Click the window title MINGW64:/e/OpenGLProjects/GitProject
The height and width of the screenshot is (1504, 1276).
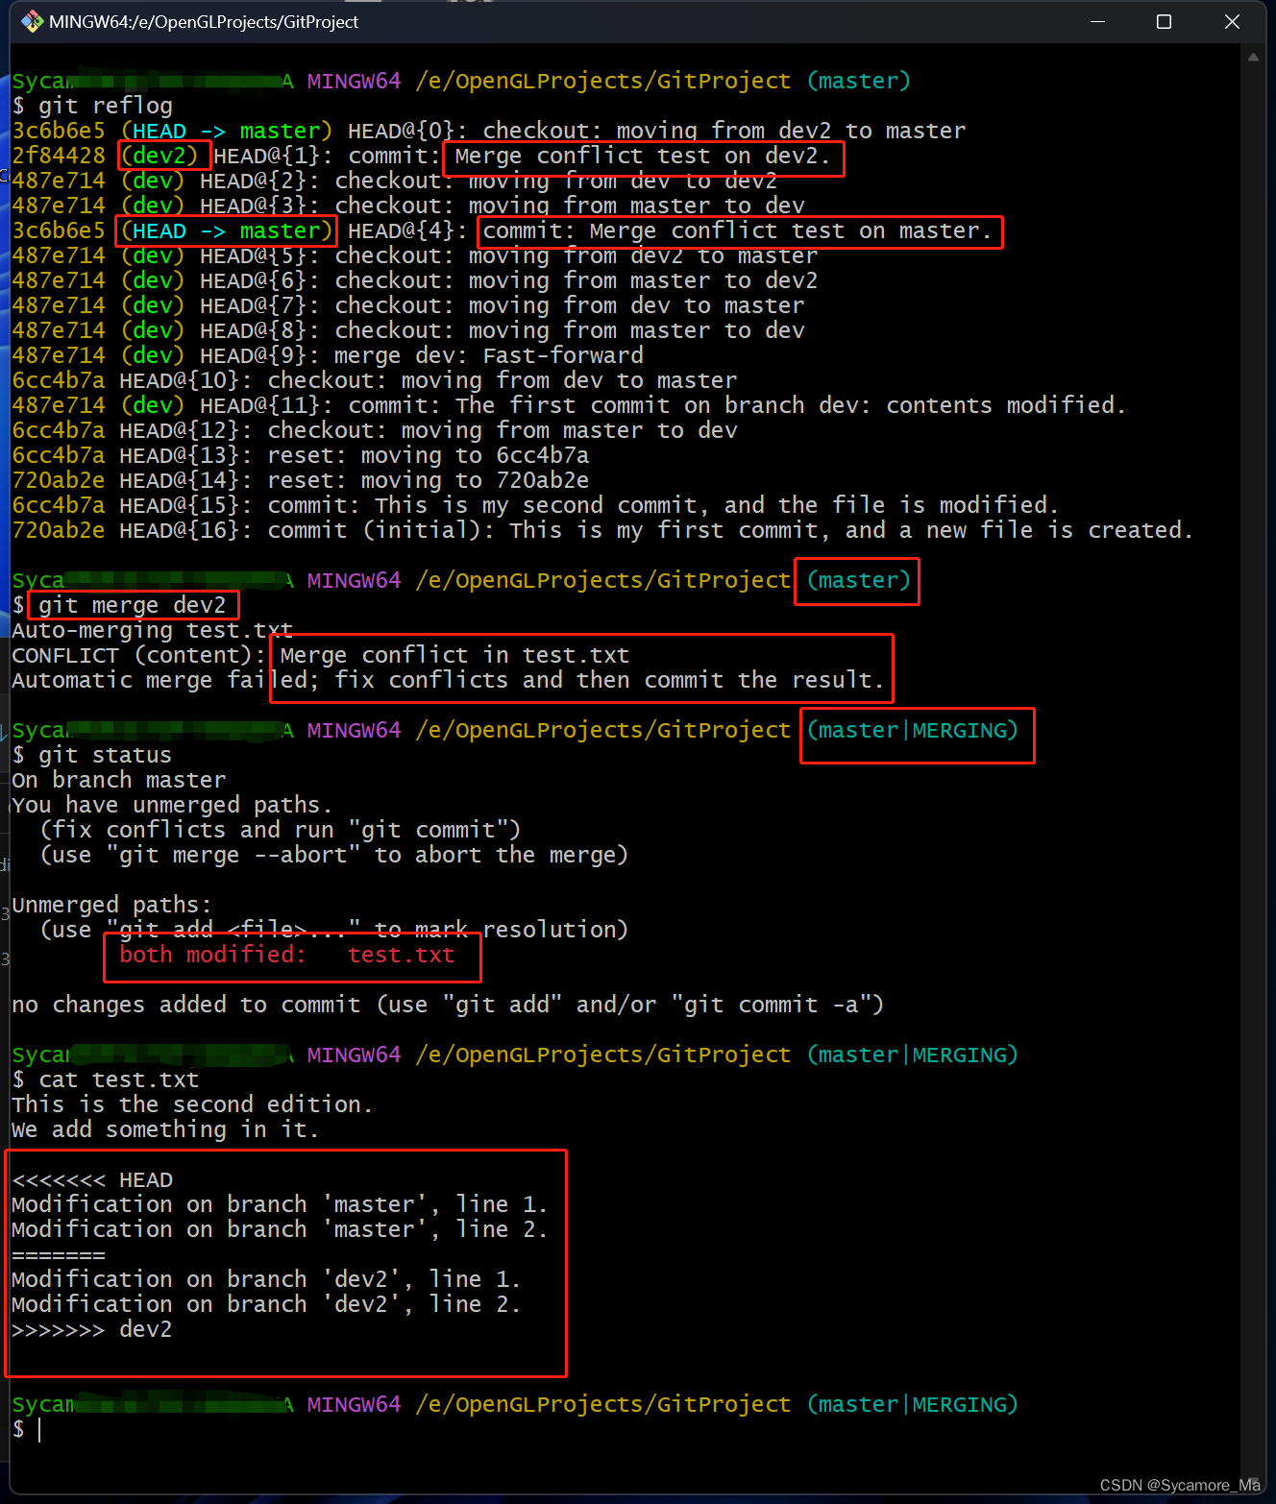(x=204, y=21)
